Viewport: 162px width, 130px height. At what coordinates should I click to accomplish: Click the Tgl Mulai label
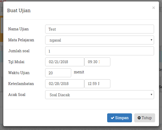[x=16, y=62]
